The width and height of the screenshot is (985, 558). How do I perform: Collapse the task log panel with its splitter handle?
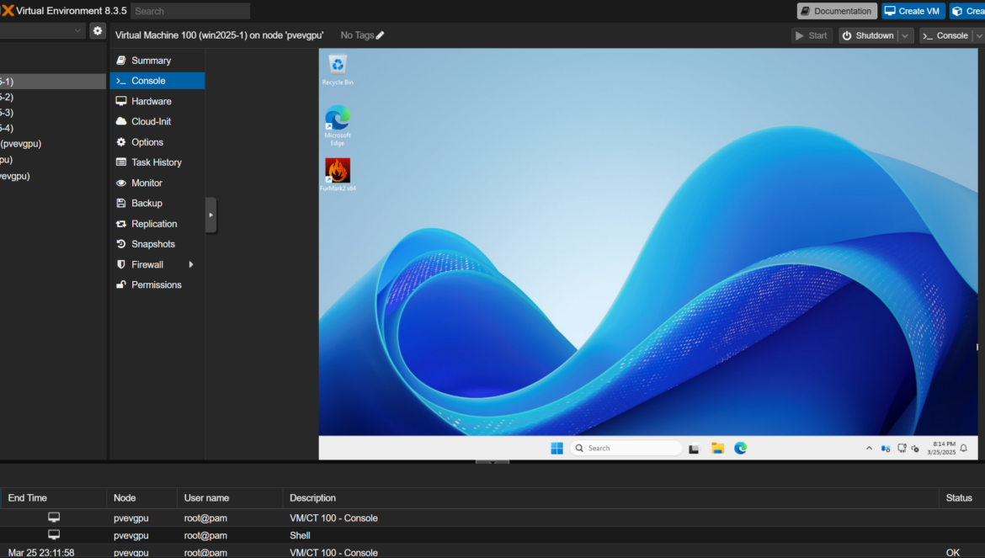point(492,462)
